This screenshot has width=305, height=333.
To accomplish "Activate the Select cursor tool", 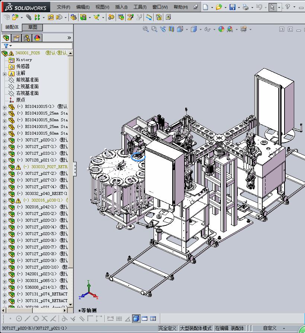I will coord(272,7).
